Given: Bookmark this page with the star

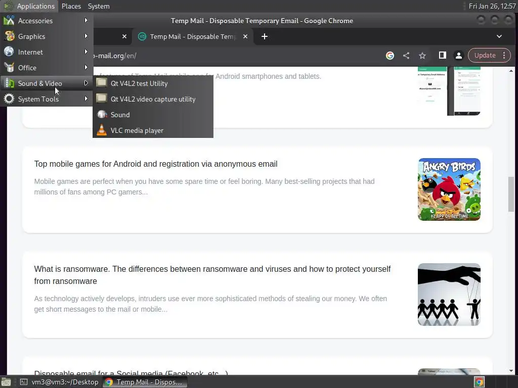Looking at the screenshot, I should 422,56.
